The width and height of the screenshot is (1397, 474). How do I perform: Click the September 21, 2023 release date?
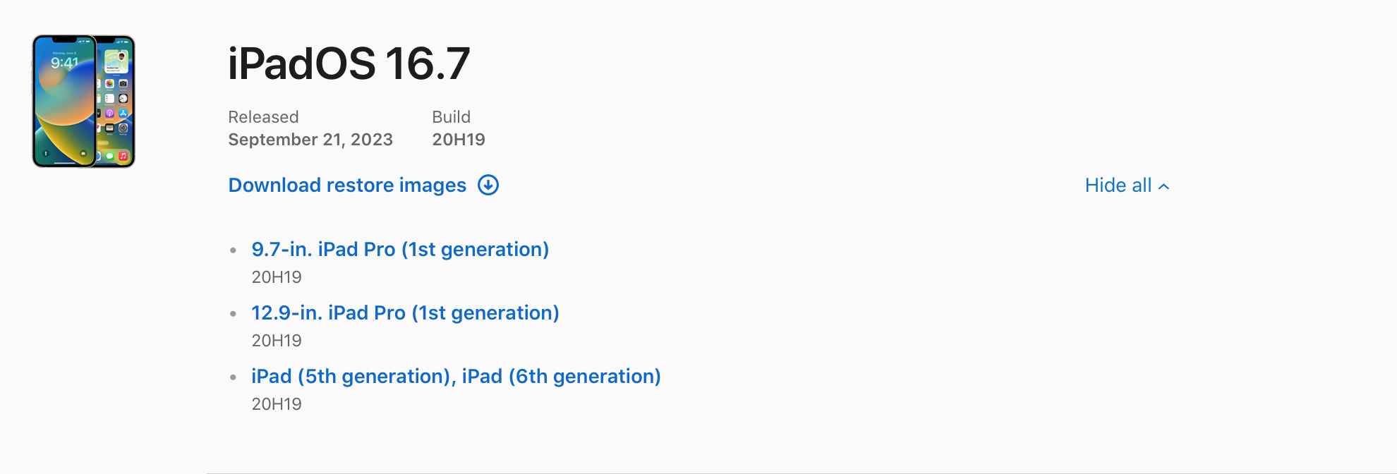pos(310,140)
